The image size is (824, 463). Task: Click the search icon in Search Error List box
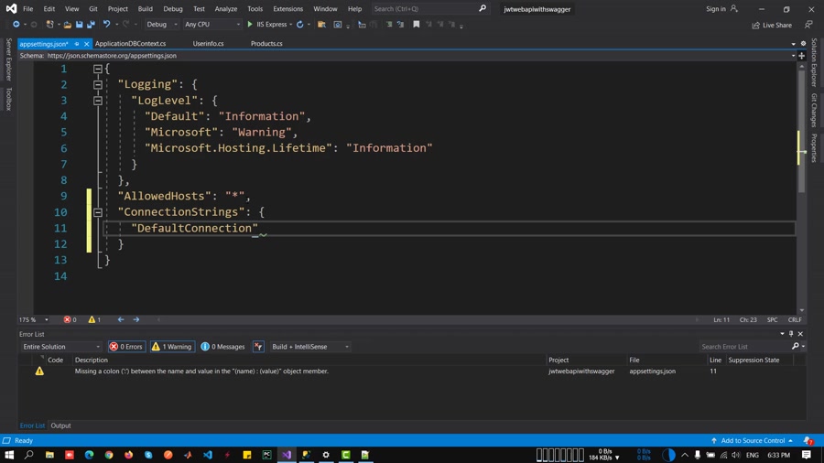coord(795,346)
